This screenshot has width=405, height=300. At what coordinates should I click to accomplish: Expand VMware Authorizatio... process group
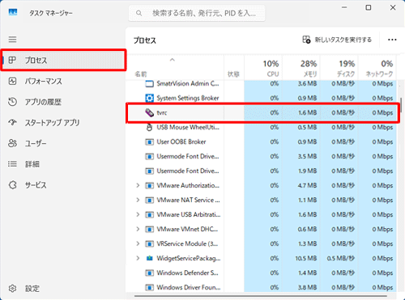click(x=138, y=185)
